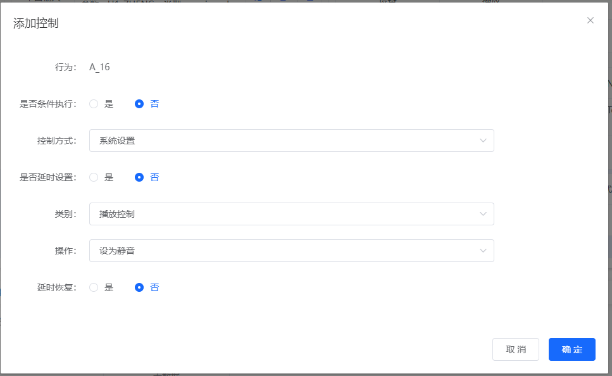This screenshot has height=376, width=612.
Task: Click the 添加控制 dialog title
Action: coord(36,23)
